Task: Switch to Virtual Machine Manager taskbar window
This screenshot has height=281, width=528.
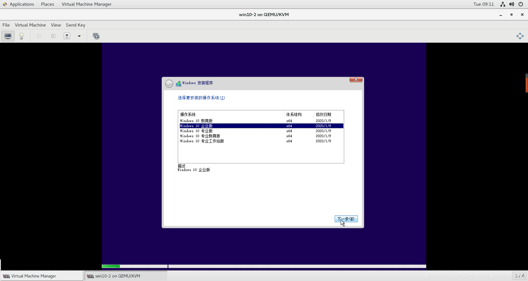Action: pyautogui.click(x=42, y=276)
